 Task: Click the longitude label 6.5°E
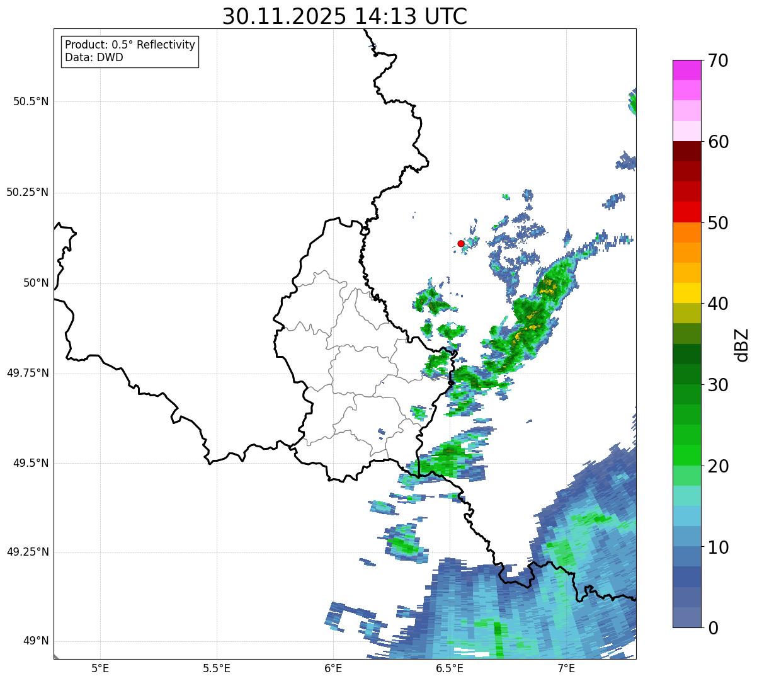(x=450, y=668)
